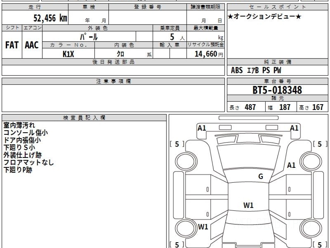Click the 外装色 header cell

point(98,28)
